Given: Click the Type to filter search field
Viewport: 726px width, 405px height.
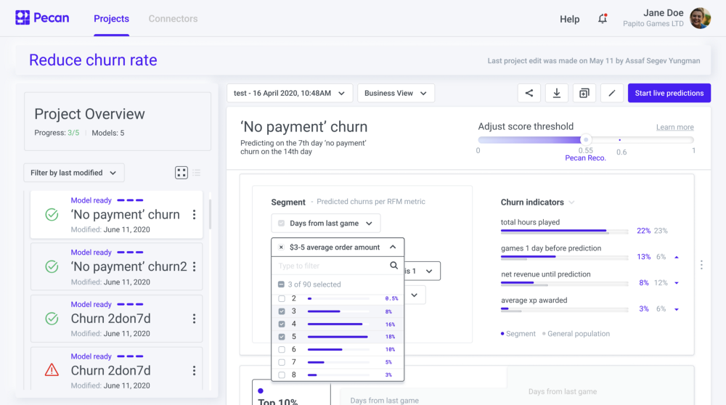Looking at the screenshot, I should tap(331, 266).
